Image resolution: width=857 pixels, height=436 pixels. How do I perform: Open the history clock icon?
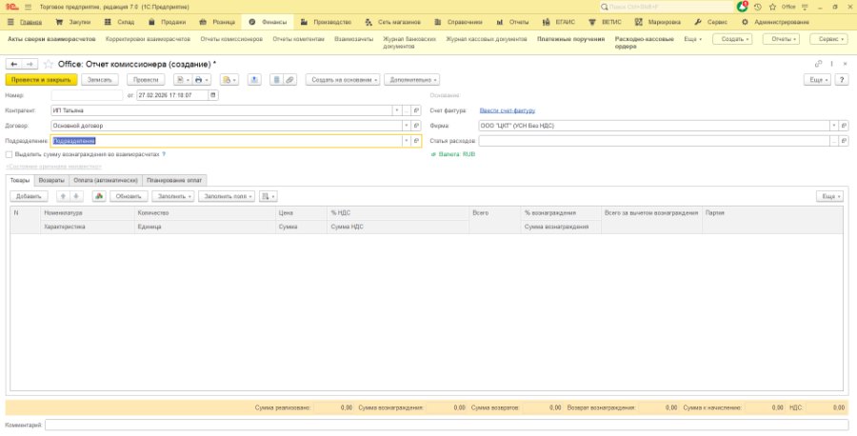[758, 7]
